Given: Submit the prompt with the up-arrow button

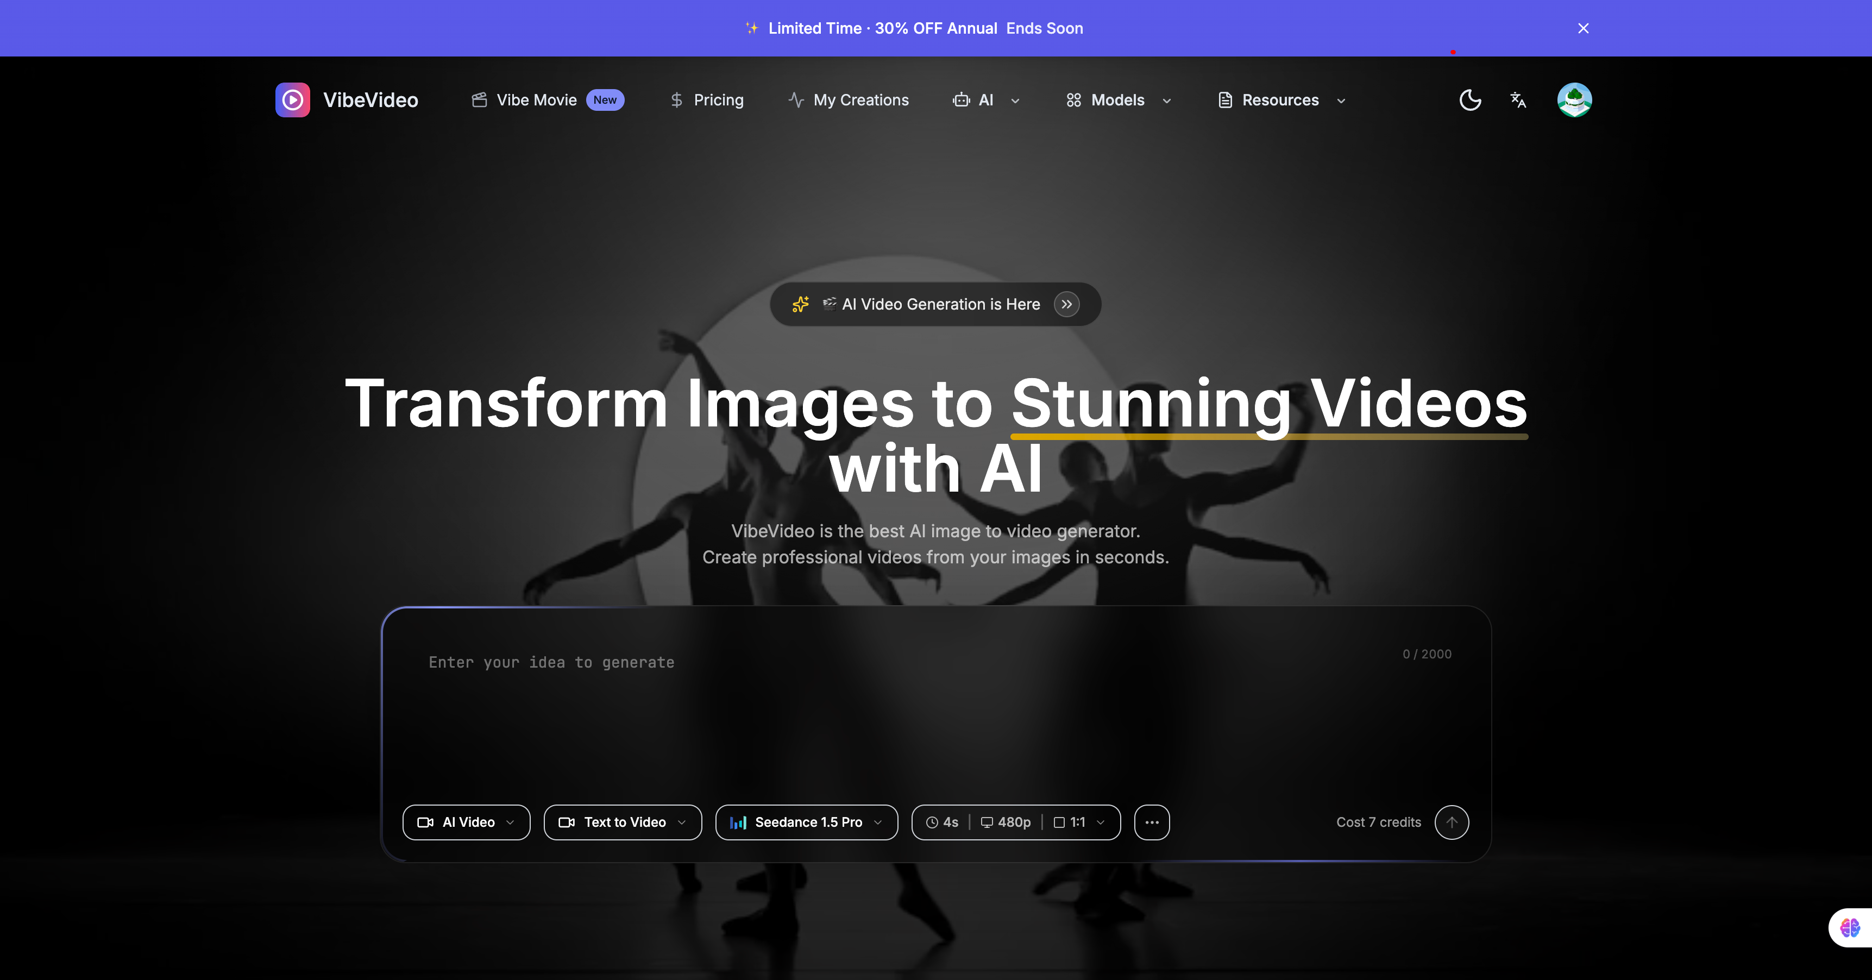Looking at the screenshot, I should tap(1451, 822).
